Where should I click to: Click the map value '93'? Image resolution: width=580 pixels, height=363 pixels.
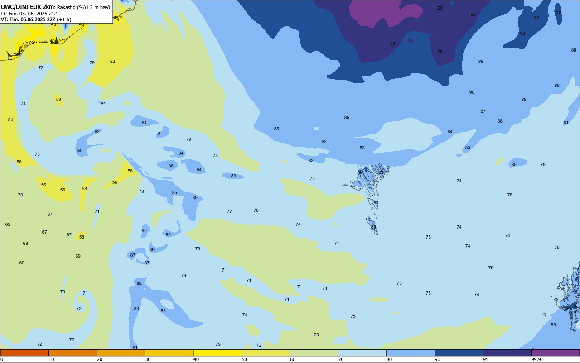coord(522,33)
